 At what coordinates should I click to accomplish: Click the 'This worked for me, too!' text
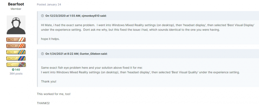(54, 94)
